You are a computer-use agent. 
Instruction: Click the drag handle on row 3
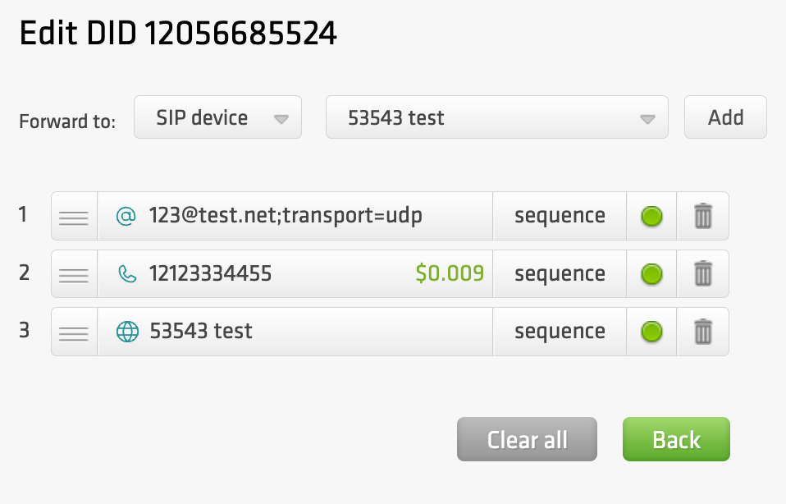pos(74,332)
